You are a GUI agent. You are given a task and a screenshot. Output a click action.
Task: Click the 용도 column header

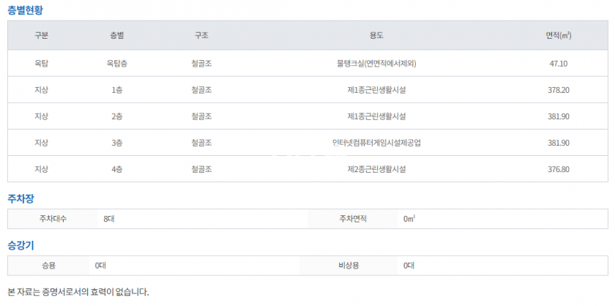click(x=376, y=35)
